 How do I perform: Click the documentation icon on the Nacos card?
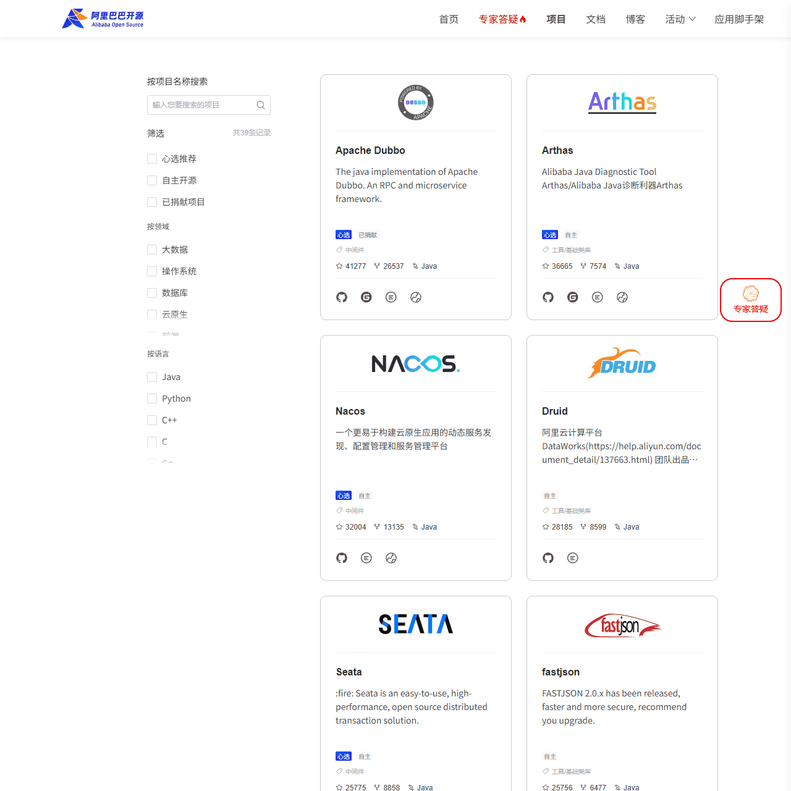366,558
